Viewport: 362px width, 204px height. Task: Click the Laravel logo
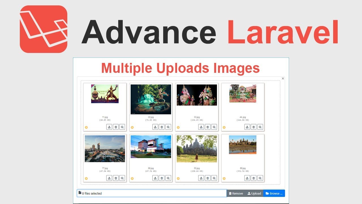44,29
